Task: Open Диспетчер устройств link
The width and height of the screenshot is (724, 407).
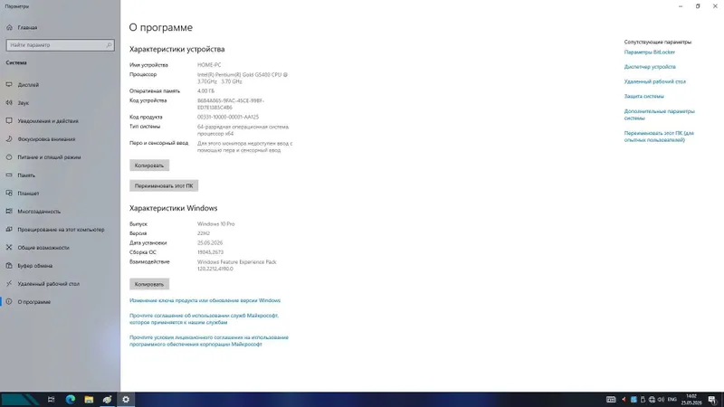Action: 650,67
